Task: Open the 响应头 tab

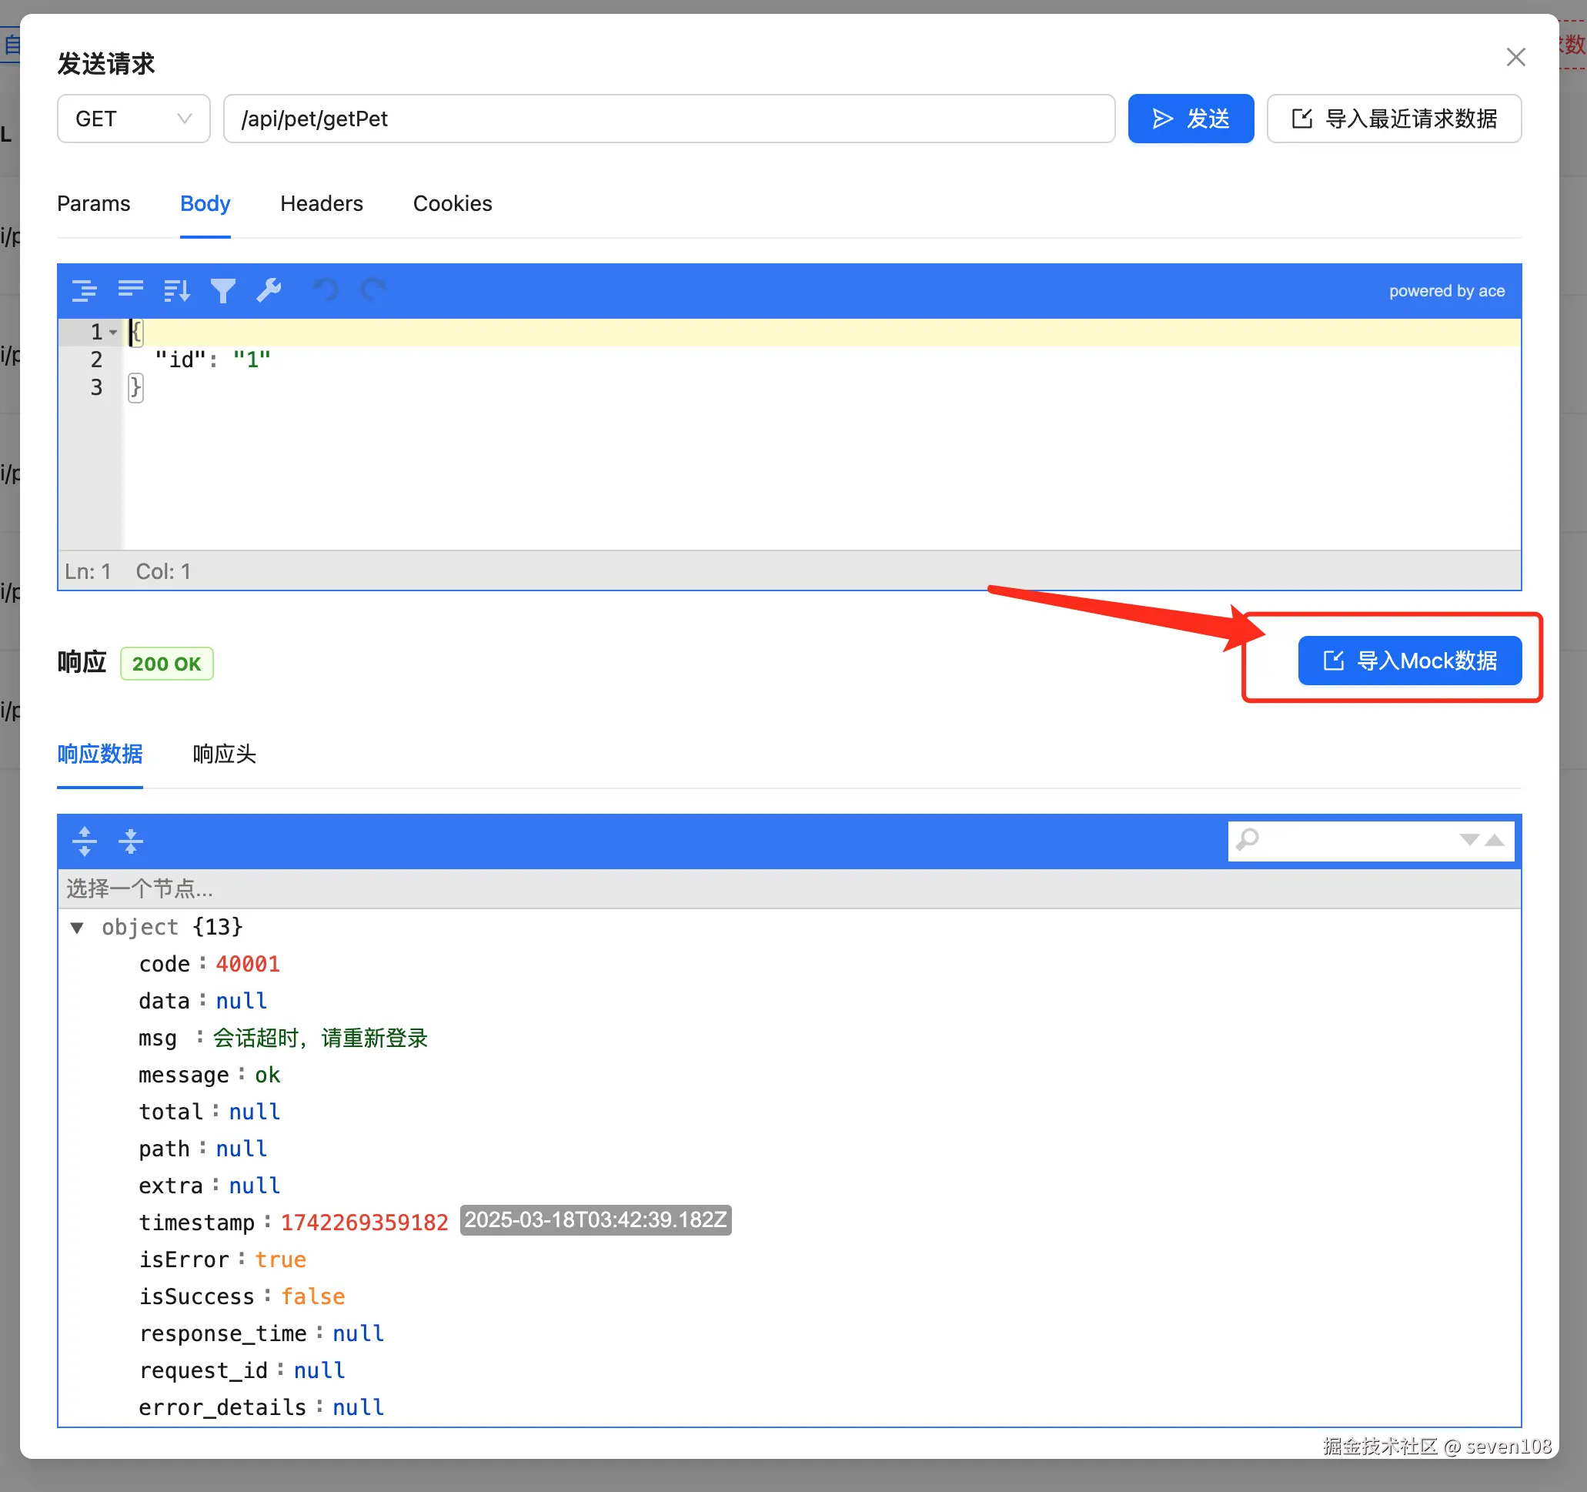Action: tap(223, 754)
